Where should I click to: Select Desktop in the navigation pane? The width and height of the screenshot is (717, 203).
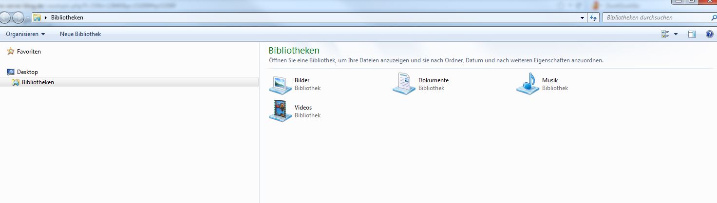pyautogui.click(x=27, y=72)
